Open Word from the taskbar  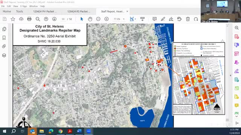click(x=79, y=131)
